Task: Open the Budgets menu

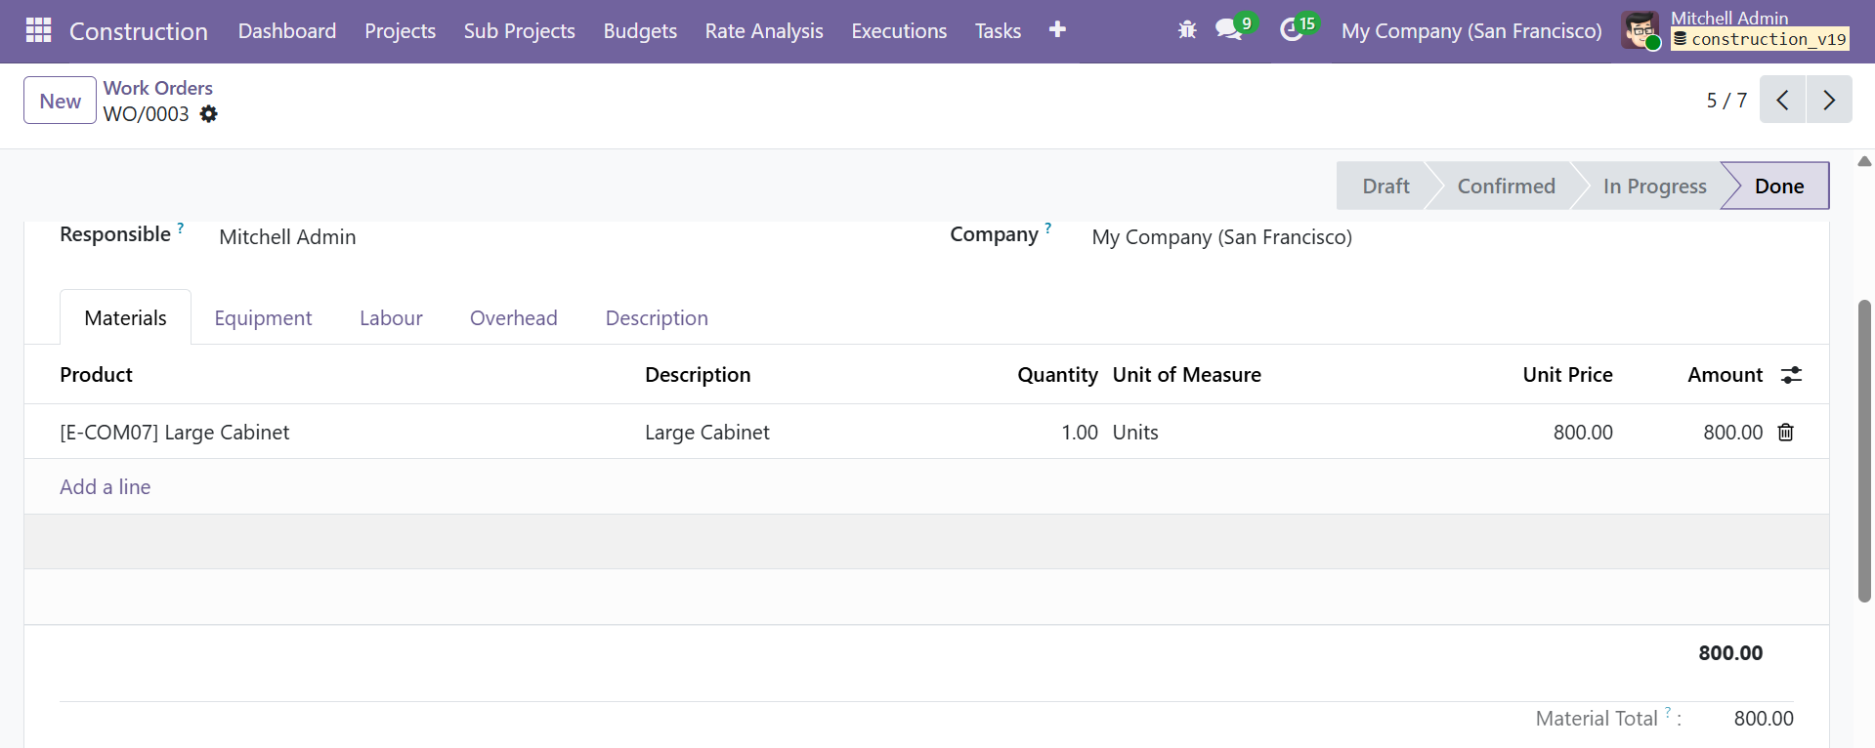Action: click(640, 31)
